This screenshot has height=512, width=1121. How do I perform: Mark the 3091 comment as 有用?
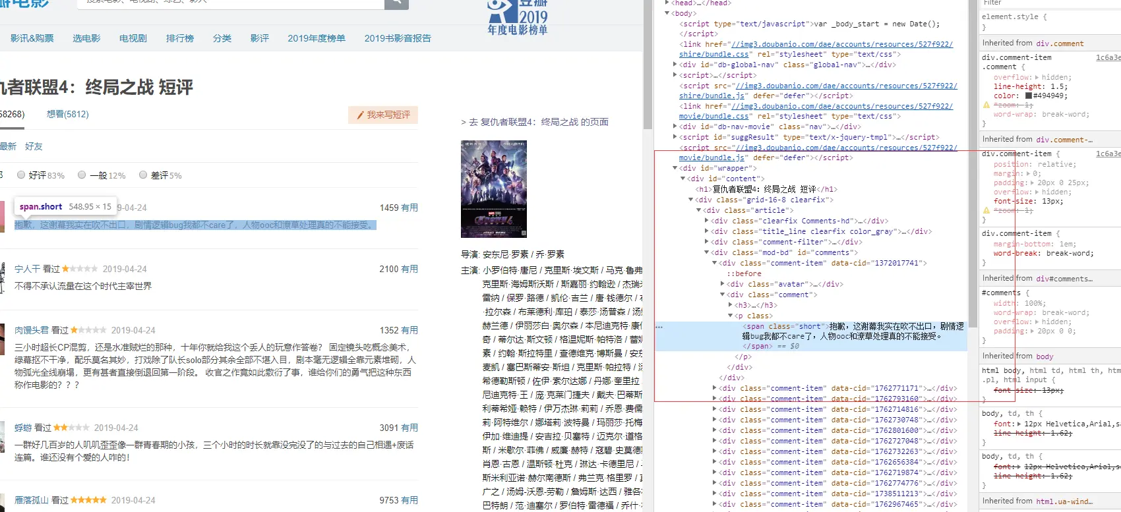tap(409, 428)
